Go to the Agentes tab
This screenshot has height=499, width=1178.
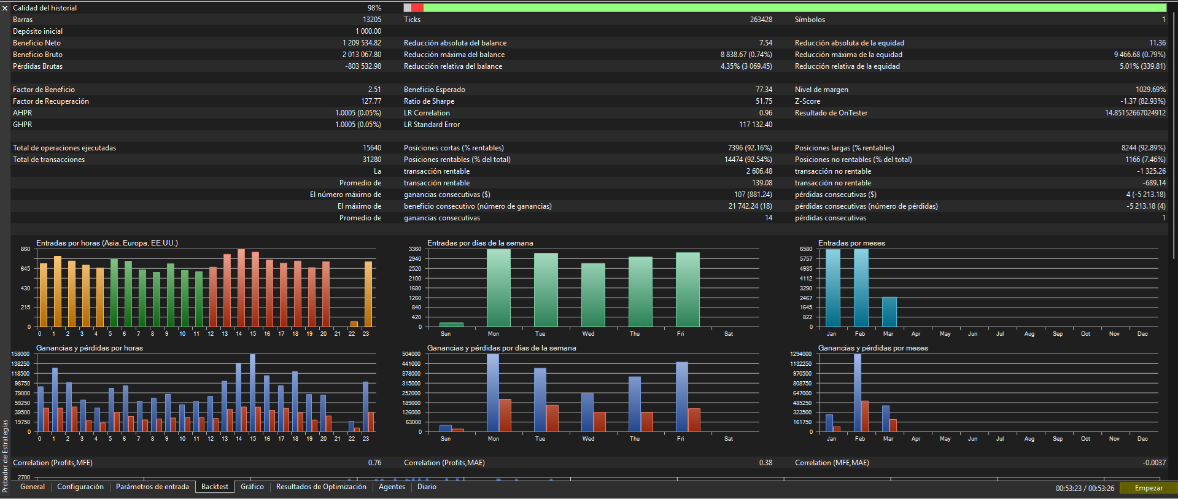pyautogui.click(x=392, y=487)
